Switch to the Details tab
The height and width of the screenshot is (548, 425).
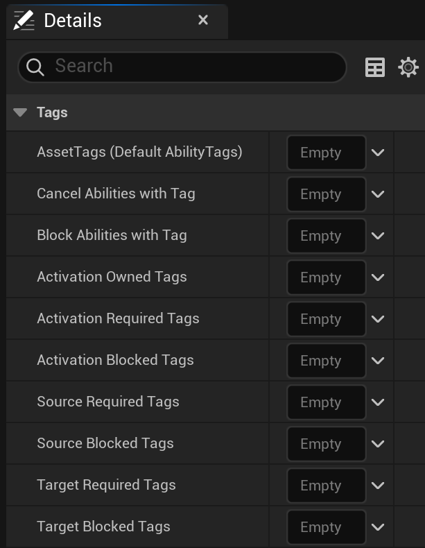click(73, 20)
